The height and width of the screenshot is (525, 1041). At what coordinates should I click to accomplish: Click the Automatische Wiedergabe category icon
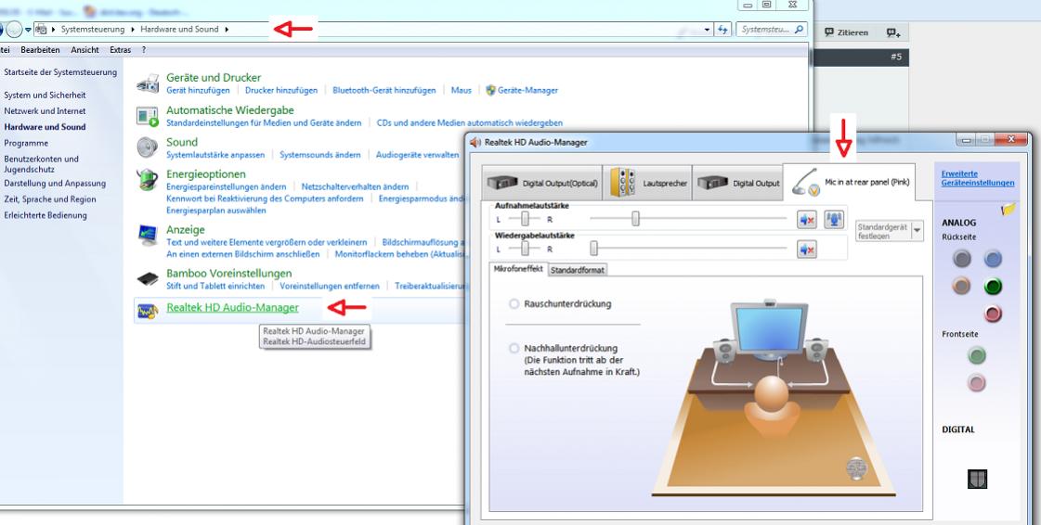click(x=148, y=116)
